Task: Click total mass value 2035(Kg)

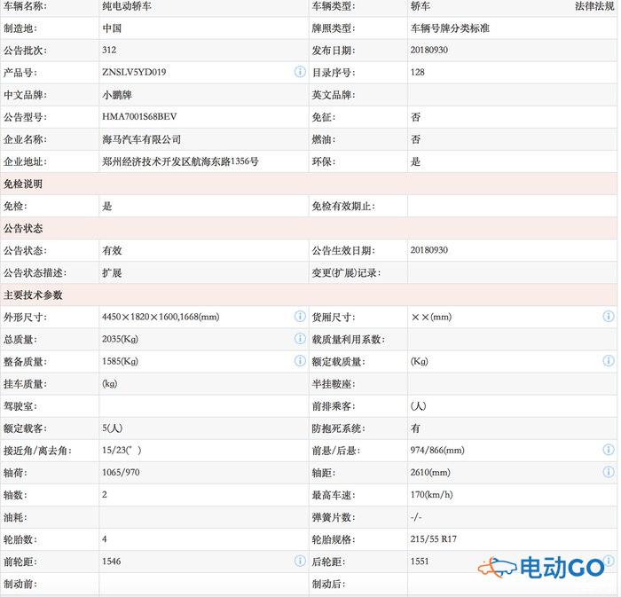Action: (120, 339)
